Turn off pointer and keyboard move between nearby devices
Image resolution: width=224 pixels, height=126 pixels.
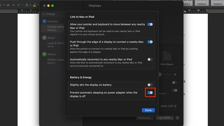pos(150,24)
